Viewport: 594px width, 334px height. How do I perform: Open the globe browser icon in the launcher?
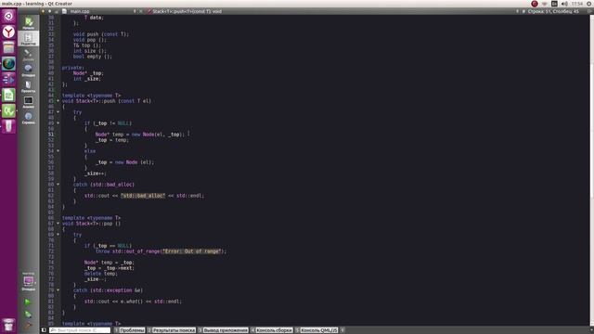8,64
